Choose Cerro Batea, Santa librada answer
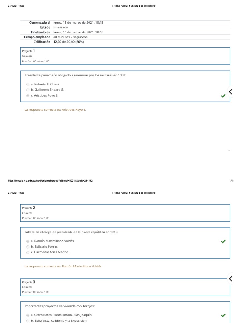The width and height of the screenshot is (242, 323). pos(28,315)
